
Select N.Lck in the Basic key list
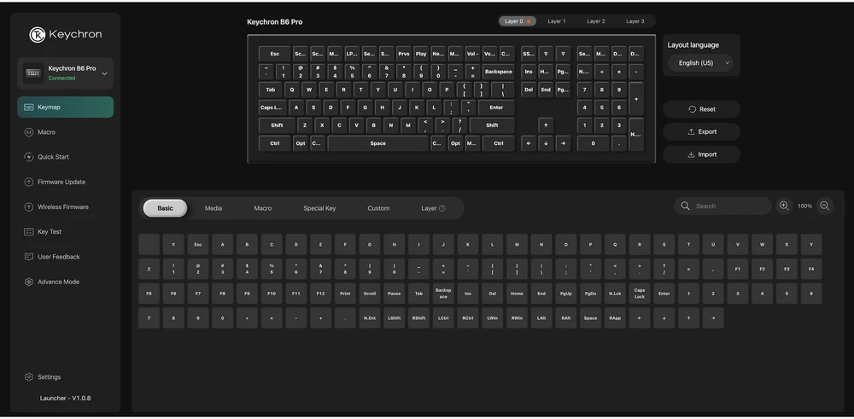(x=615, y=294)
